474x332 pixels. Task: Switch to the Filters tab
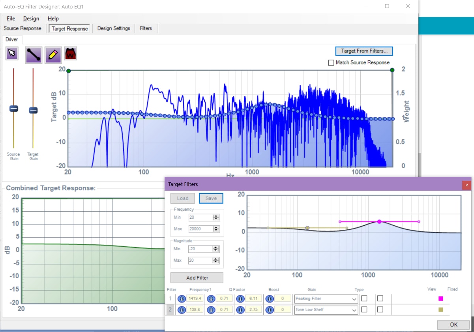pos(146,28)
